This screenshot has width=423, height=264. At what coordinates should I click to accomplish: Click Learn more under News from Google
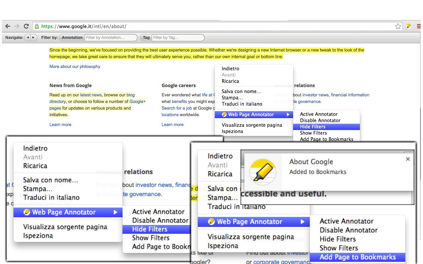60,124
